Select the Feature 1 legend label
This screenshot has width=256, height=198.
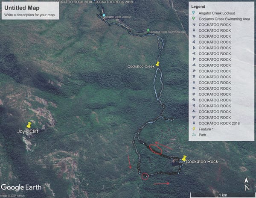click(x=206, y=129)
